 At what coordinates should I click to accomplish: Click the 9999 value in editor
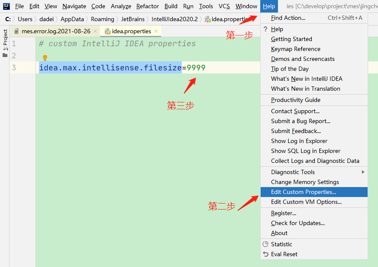(196, 67)
